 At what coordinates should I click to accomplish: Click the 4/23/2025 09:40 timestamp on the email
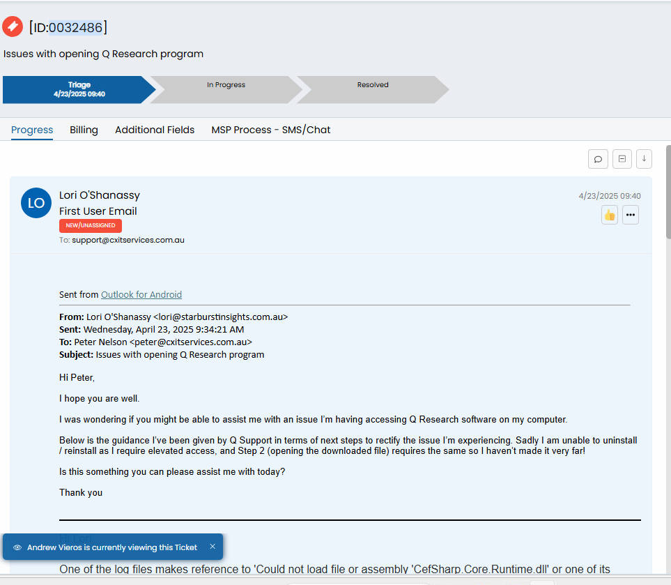(610, 196)
